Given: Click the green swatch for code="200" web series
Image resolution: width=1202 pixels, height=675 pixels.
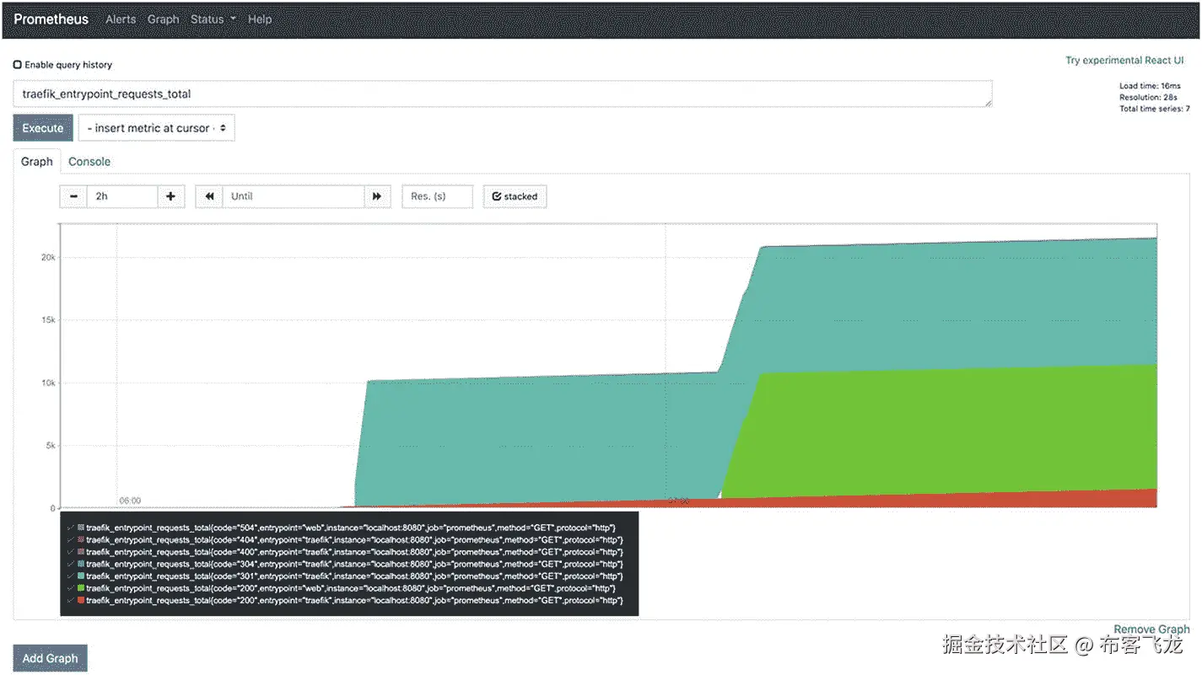Looking at the screenshot, I should pyautogui.click(x=81, y=587).
